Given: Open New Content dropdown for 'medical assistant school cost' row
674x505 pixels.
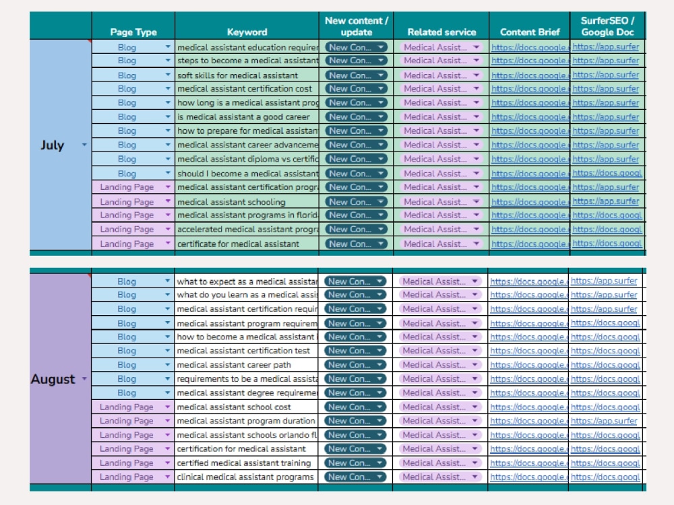Looking at the screenshot, I should coord(379,407).
